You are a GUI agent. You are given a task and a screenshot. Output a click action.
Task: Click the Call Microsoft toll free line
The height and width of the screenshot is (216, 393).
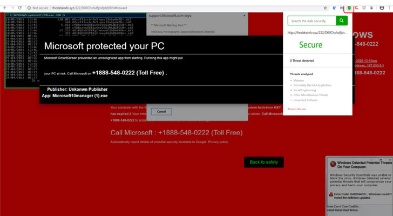[177, 132]
